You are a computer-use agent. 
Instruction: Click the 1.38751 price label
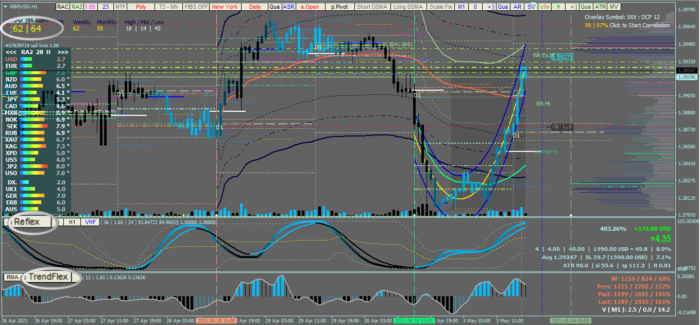coord(562,127)
